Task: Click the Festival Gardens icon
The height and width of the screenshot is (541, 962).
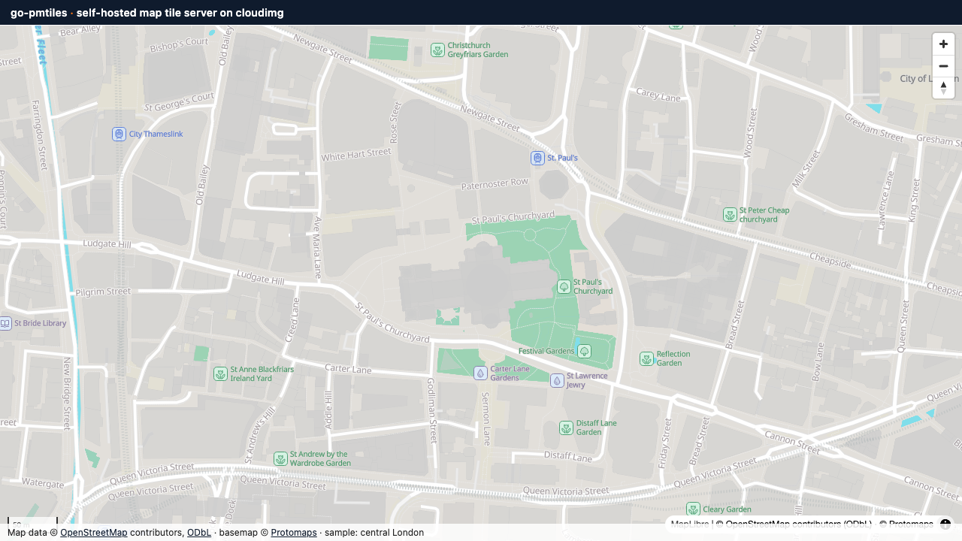Action: point(584,351)
